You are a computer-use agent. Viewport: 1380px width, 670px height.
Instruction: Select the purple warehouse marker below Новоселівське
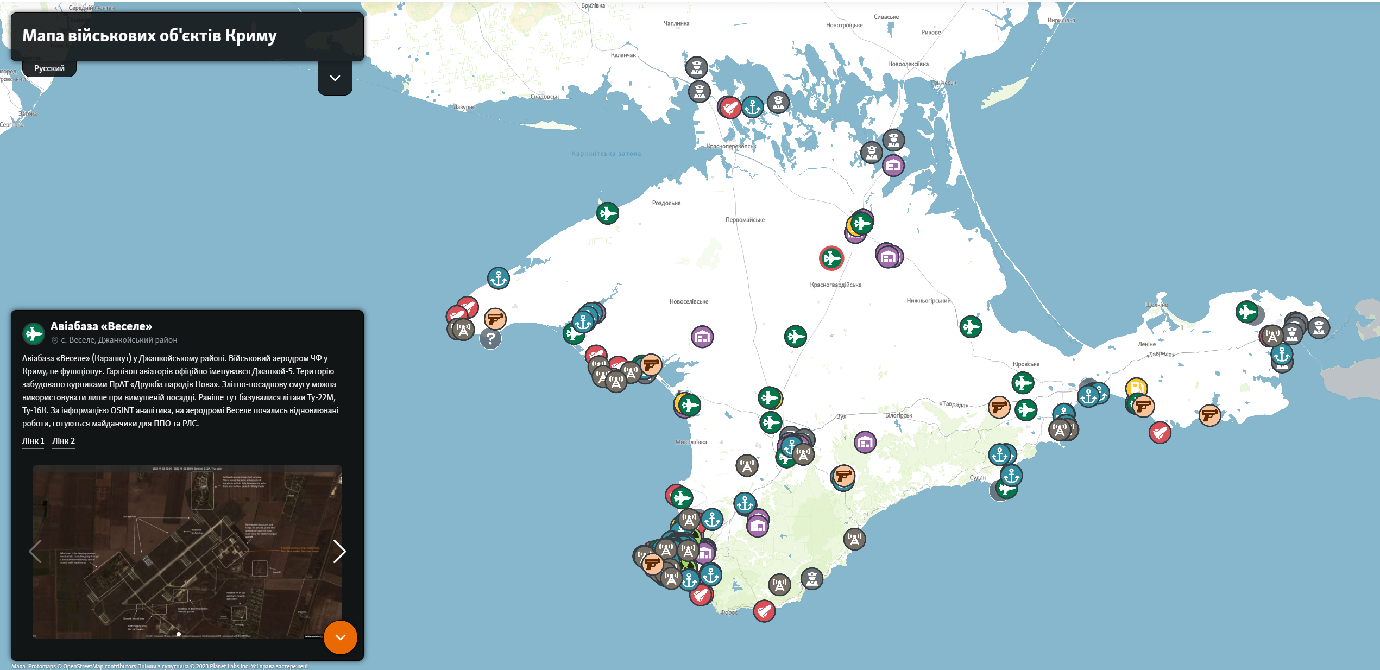coord(702,337)
